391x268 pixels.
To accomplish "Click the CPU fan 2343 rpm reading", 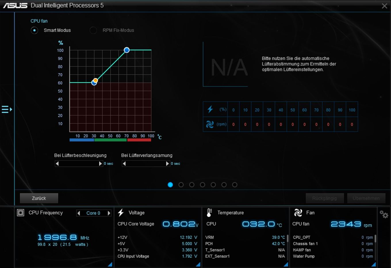I will 351,224.
